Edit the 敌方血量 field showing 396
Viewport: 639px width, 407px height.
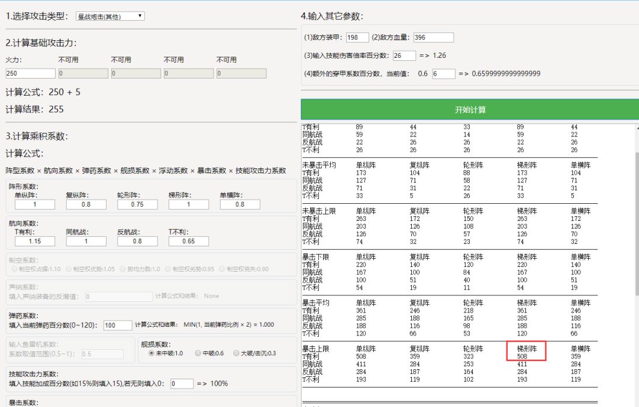434,37
